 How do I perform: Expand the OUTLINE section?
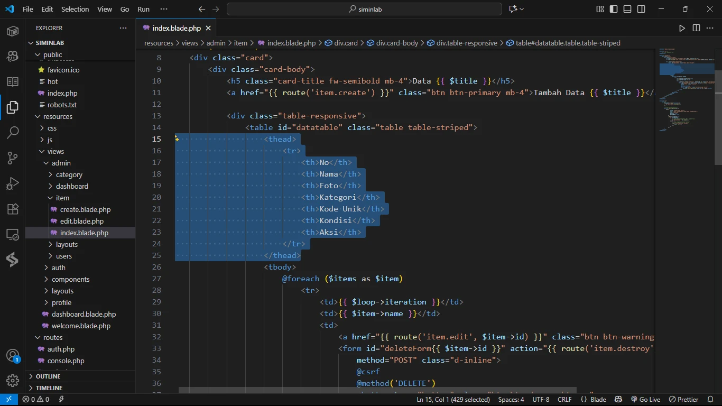(48, 376)
